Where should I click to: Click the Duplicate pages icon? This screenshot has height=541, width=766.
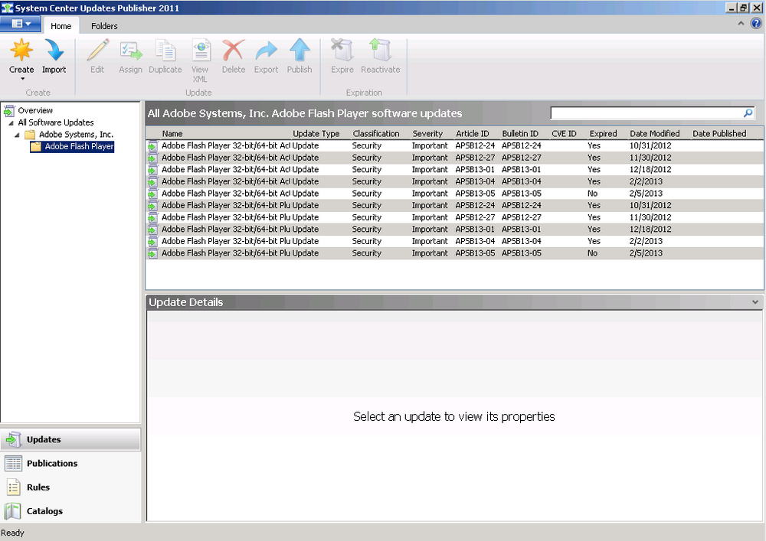pyautogui.click(x=165, y=51)
